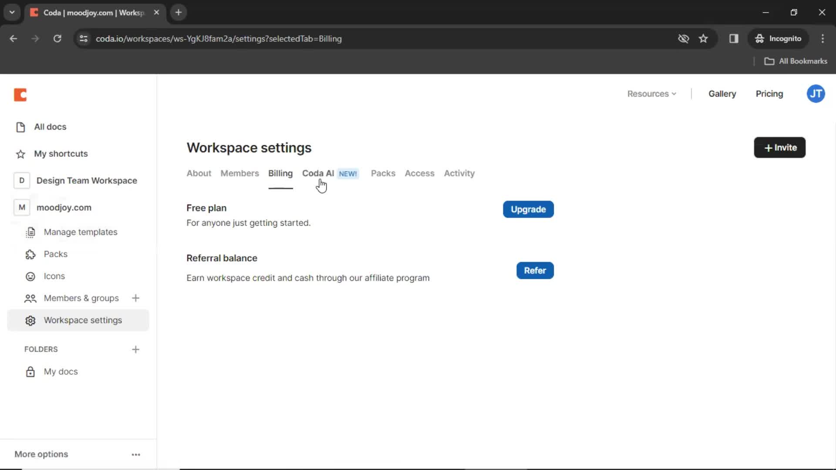Open the Manage templates icon
The height and width of the screenshot is (470, 836).
point(30,232)
